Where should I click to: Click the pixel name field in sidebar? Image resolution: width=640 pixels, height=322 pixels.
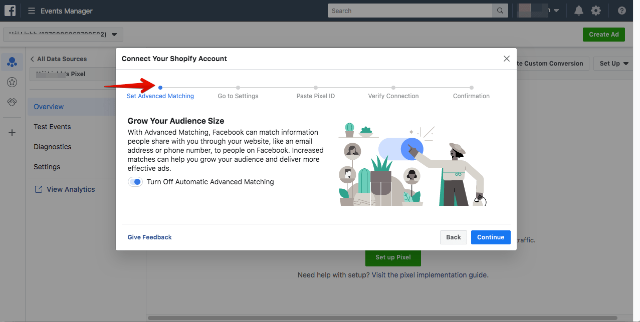pos(73,74)
